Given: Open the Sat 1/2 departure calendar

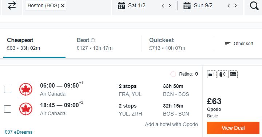Looking at the screenshot, I should click(132, 5).
